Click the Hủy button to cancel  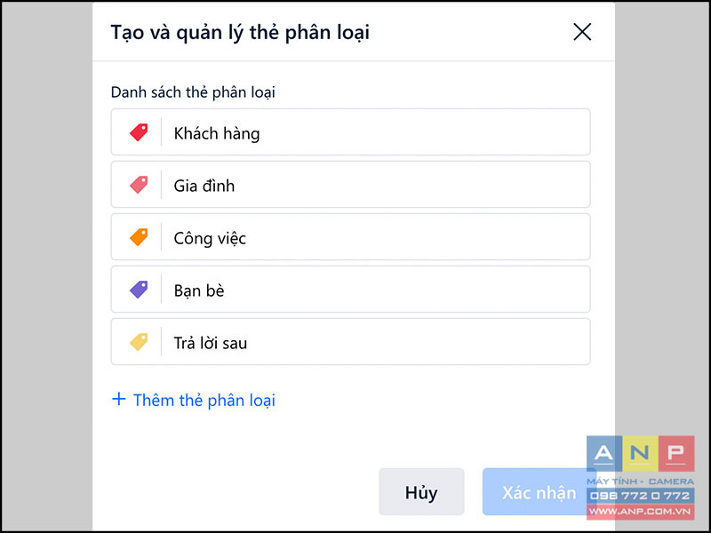pyautogui.click(x=421, y=492)
